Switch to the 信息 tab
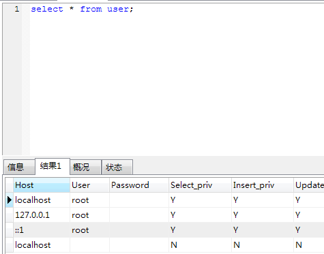 (x=19, y=168)
